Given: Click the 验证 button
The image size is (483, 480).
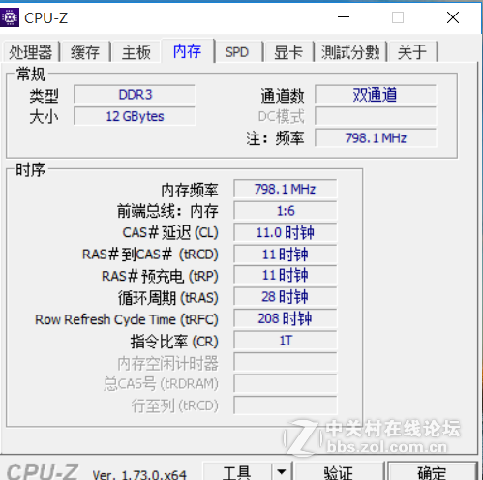Looking at the screenshot, I should [x=339, y=471].
